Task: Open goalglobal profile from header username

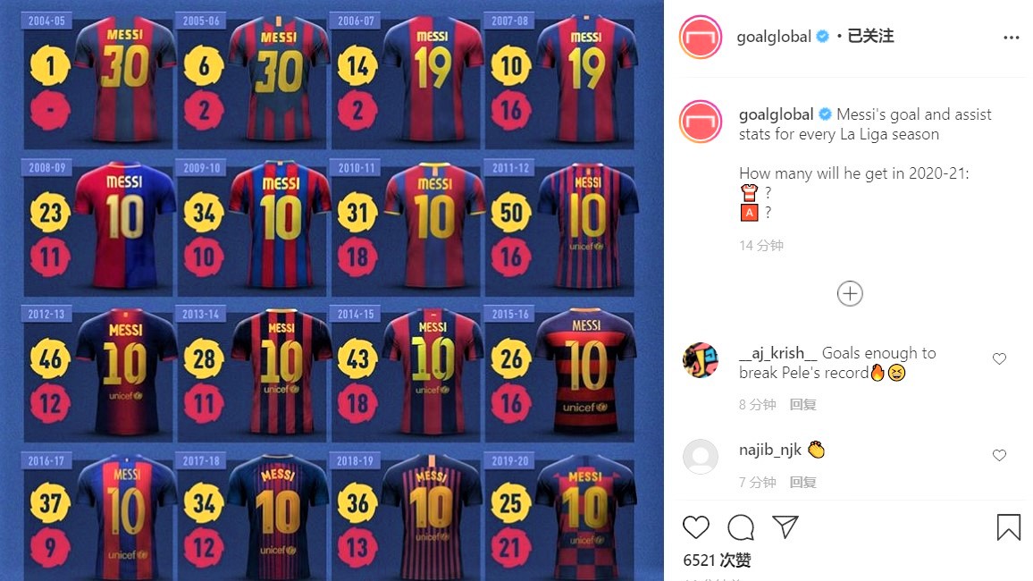Action: click(774, 37)
